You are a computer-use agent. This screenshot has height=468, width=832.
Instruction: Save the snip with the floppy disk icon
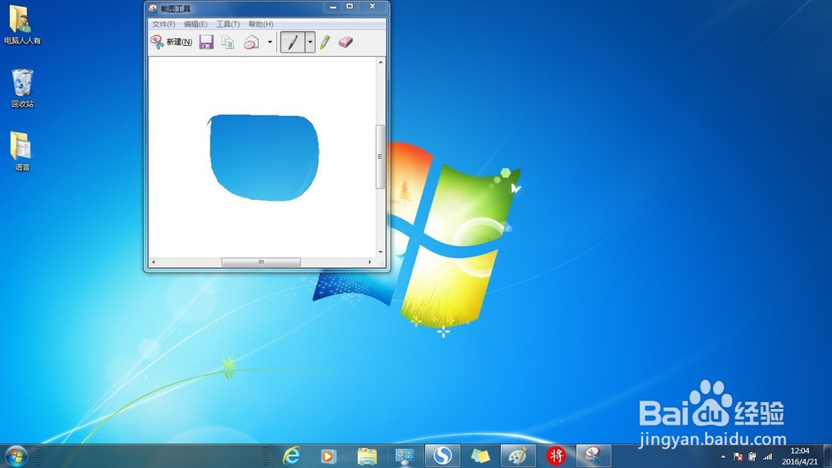pos(206,42)
